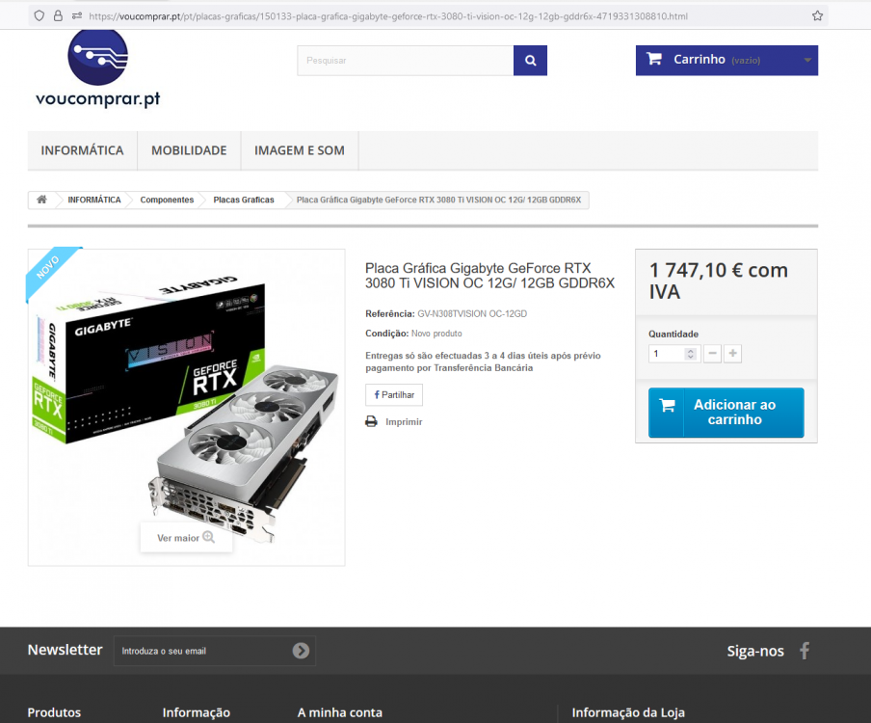Click the Facebook icon next to Siga-nos
Screen dimensions: 871x723
pos(805,651)
